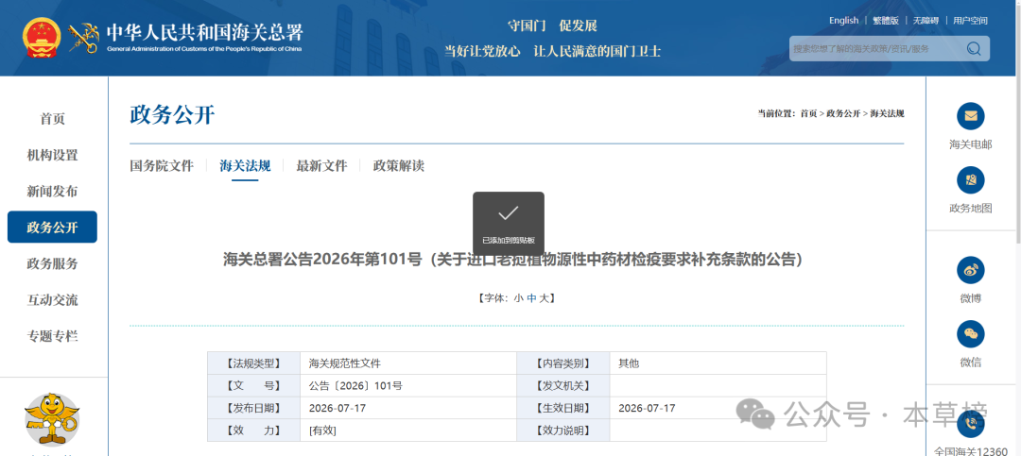Screen dimensions: 1021x456
Task: Click 海关法规 in breadcrumb
Action: click(887, 113)
